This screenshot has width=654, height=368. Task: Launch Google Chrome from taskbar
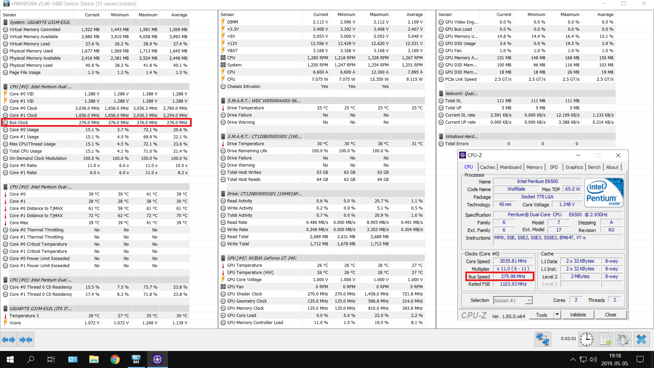[115, 359]
